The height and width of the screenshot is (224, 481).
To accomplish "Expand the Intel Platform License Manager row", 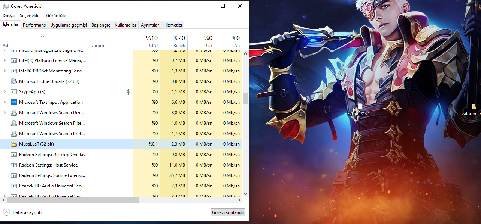I will (x=4, y=60).
